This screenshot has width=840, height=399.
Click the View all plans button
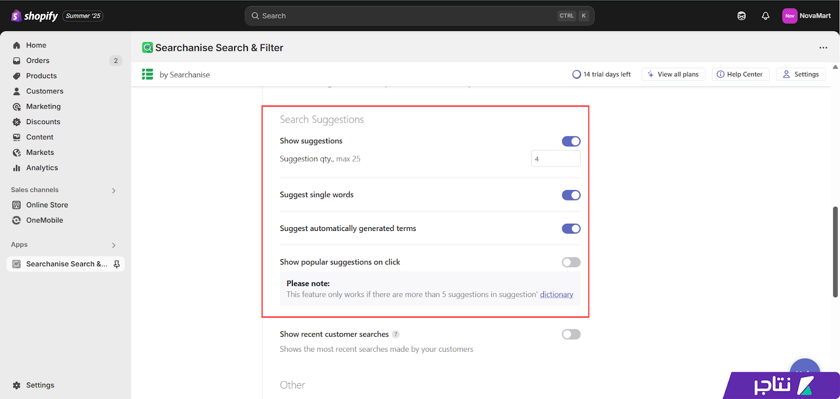pos(673,75)
